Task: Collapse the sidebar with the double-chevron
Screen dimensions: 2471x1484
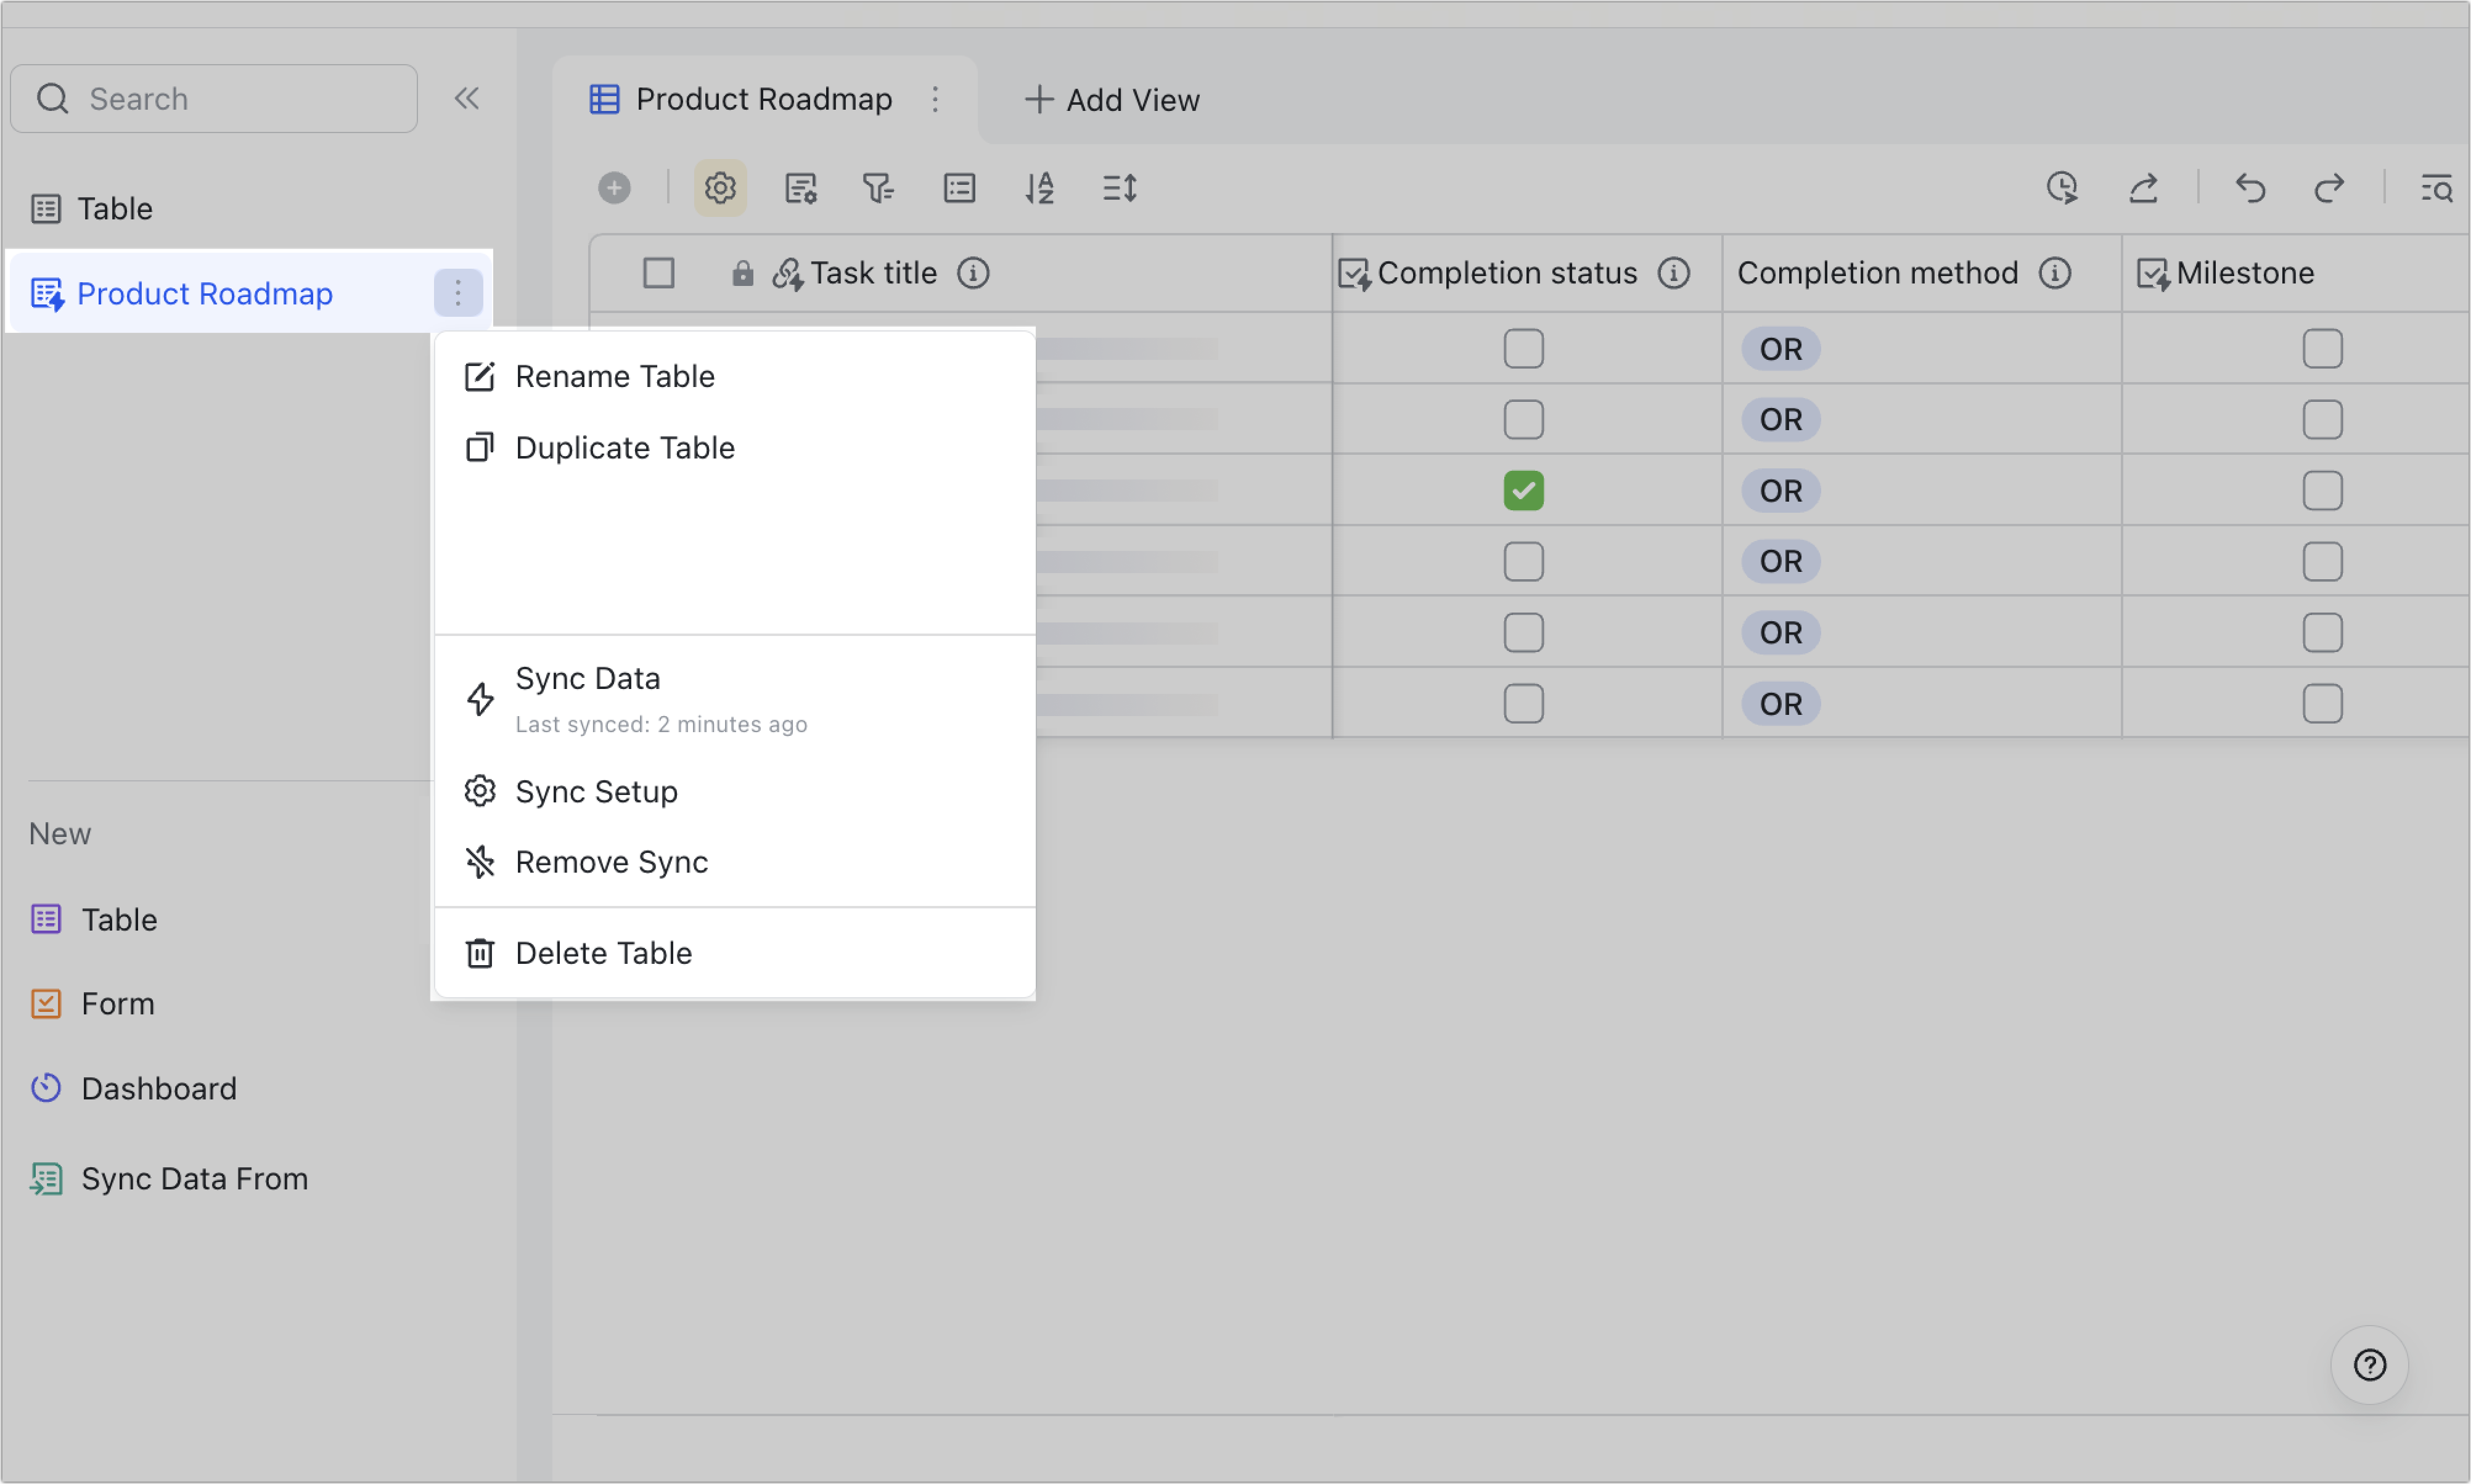Action: (467, 98)
